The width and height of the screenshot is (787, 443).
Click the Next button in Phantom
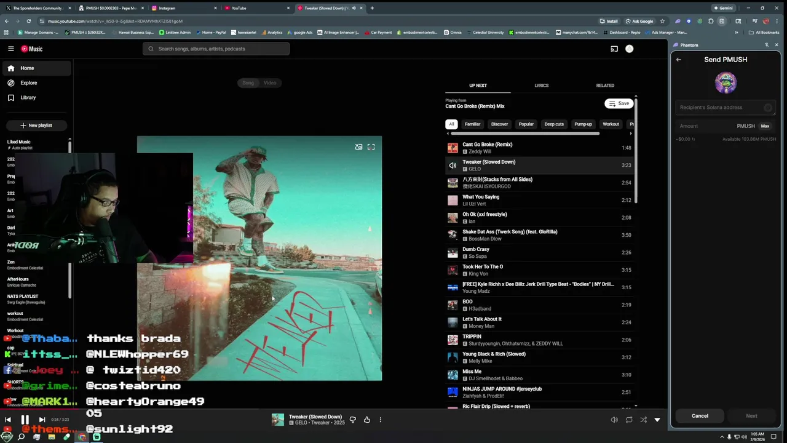point(751,416)
